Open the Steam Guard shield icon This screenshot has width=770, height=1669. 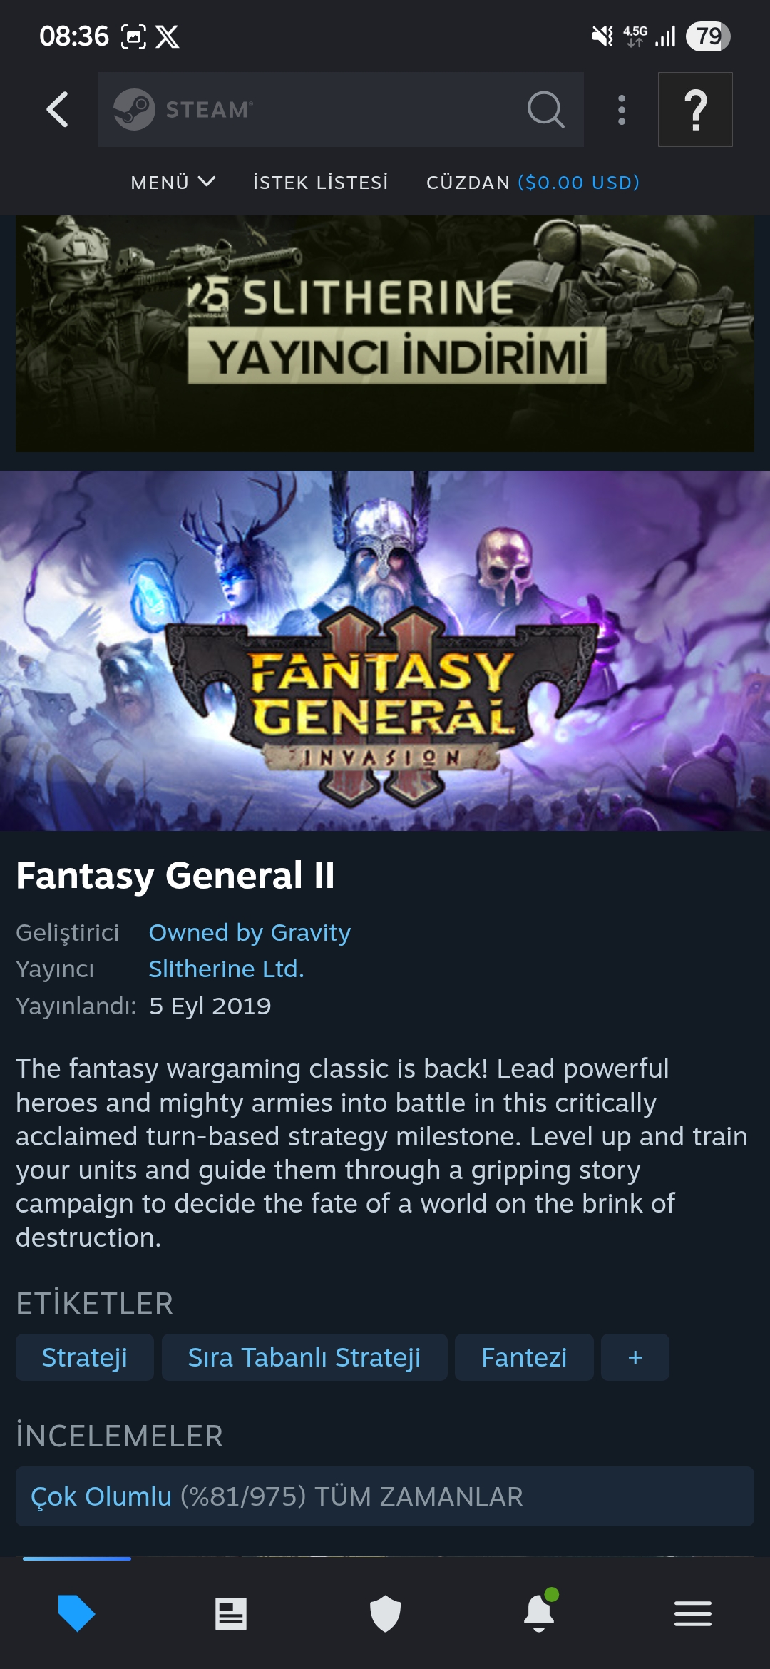(x=385, y=1613)
